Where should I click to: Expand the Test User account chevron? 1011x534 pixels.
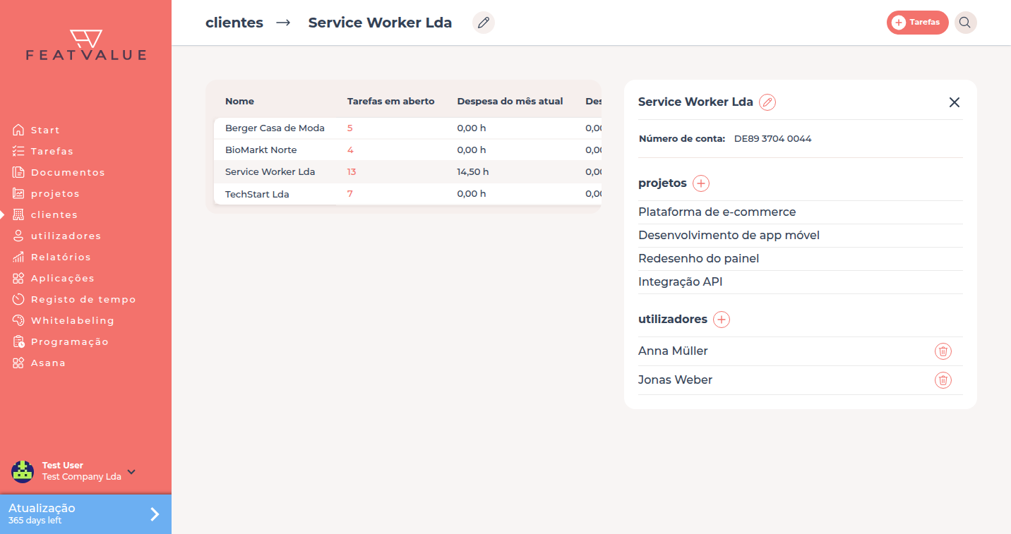(x=131, y=472)
